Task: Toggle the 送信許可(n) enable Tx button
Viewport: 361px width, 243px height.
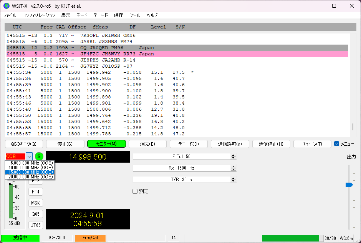Action: point(230,144)
